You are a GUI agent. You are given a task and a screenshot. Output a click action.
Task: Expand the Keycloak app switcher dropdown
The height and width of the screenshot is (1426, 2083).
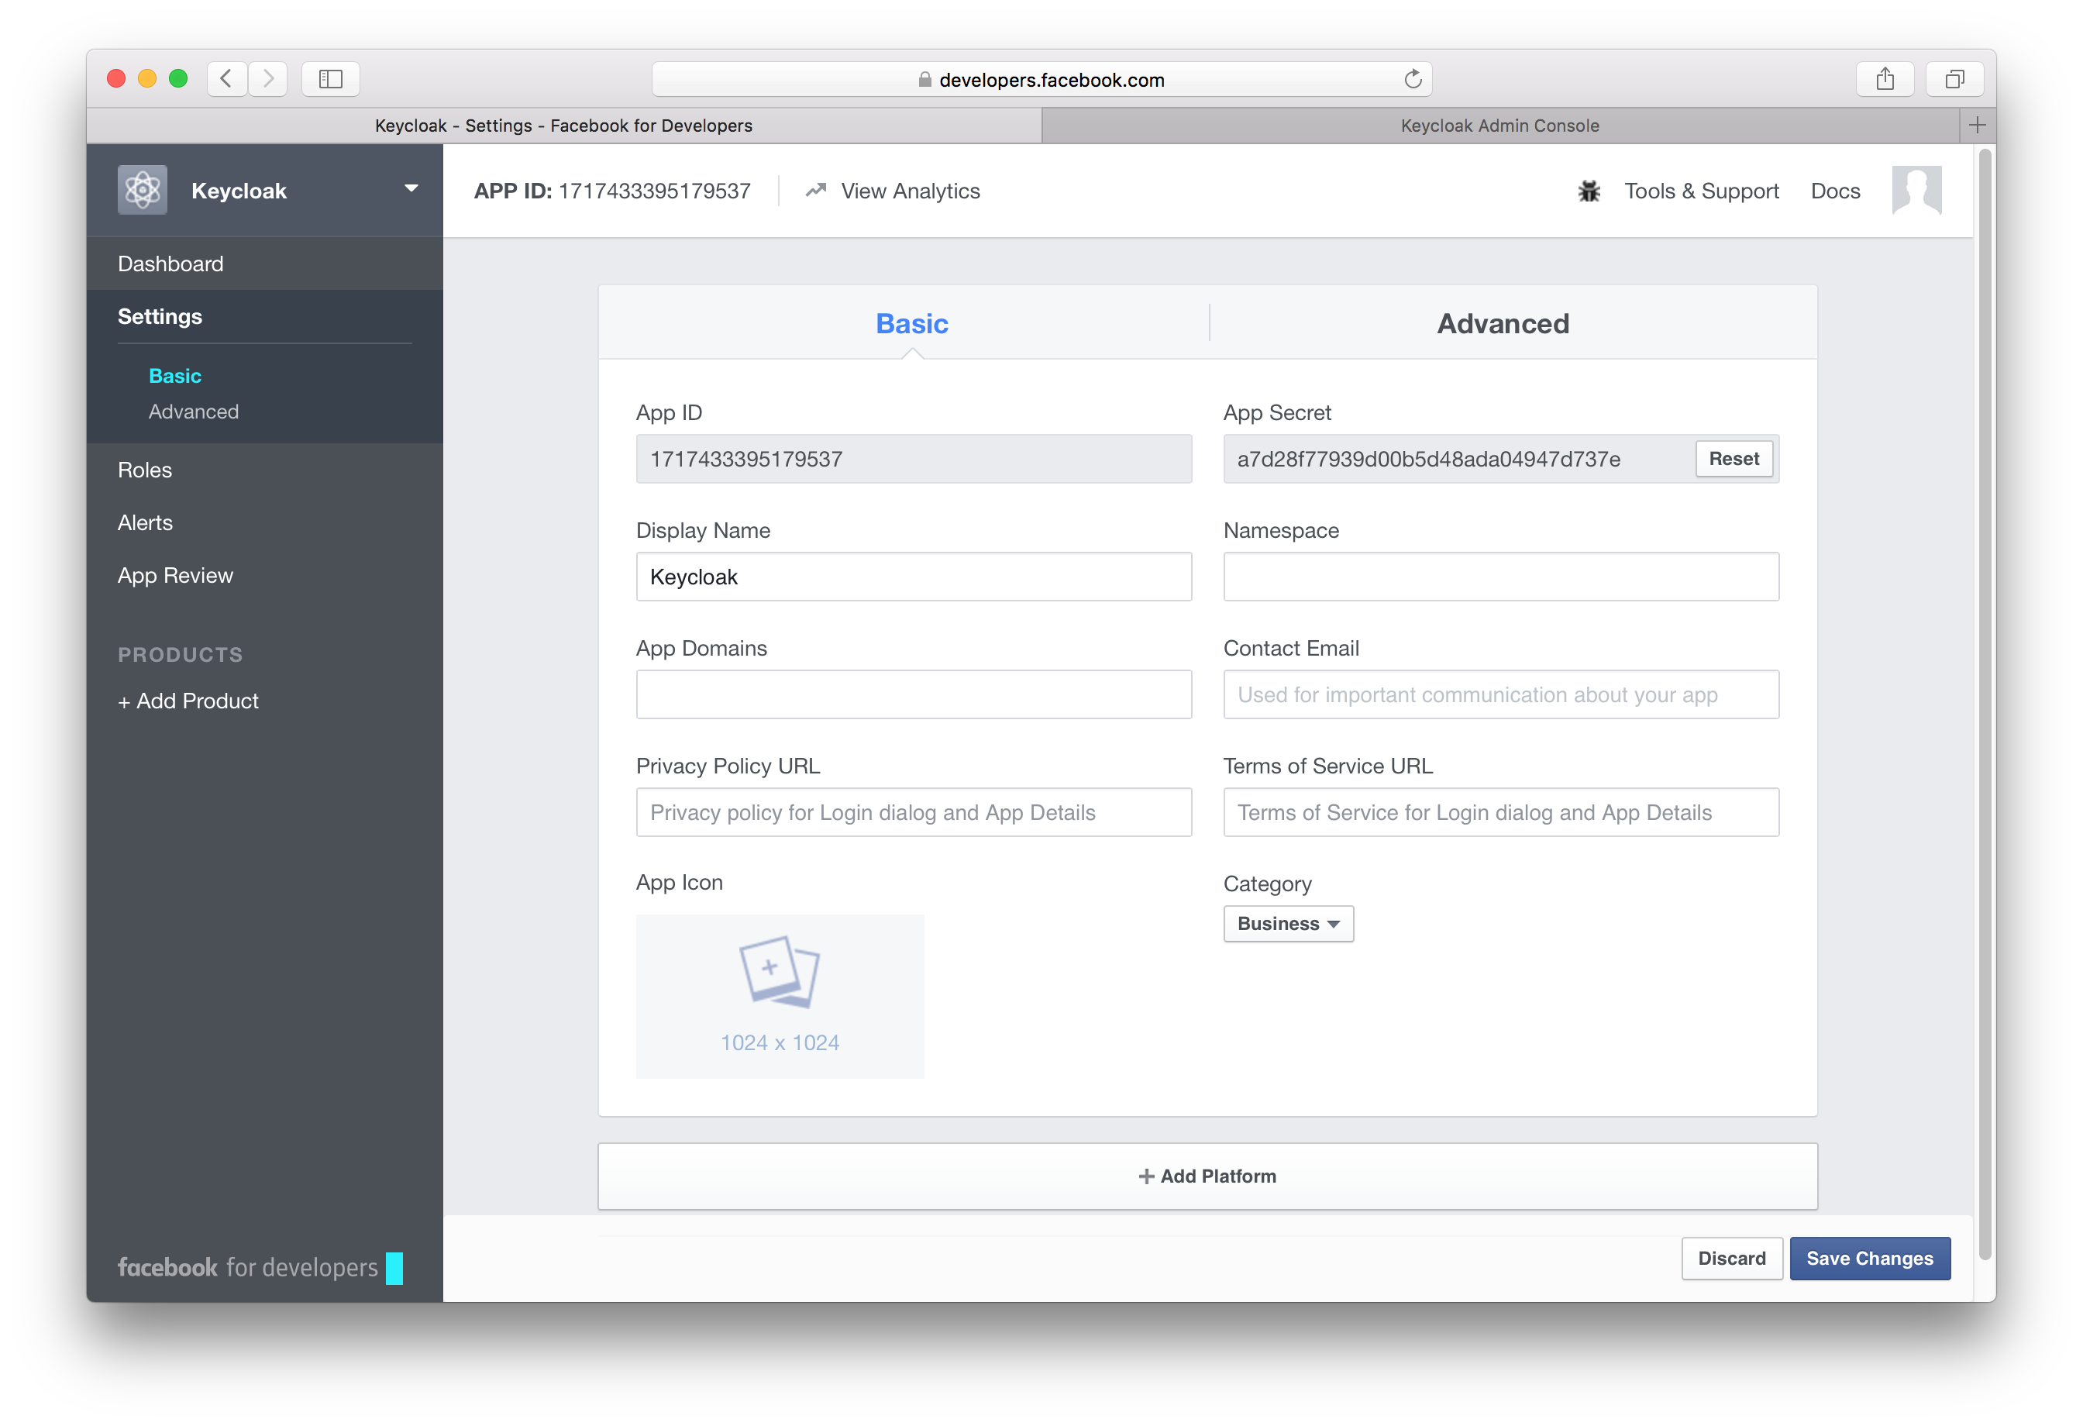(411, 189)
